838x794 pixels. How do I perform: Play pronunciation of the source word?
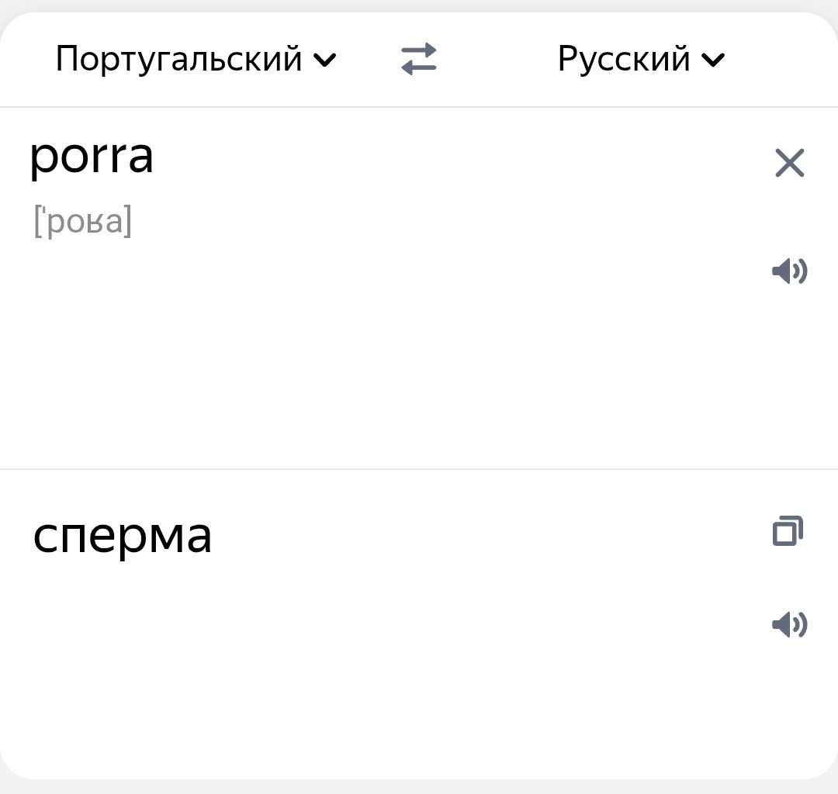point(789,271)
